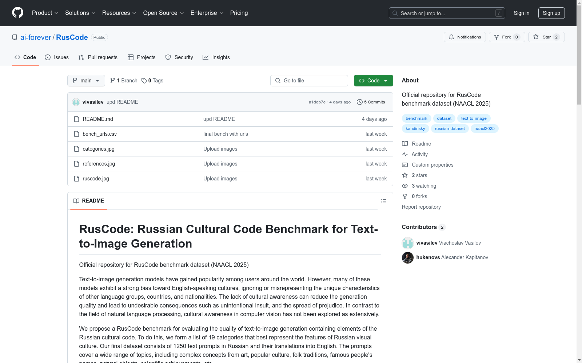Fork the RusCode repository
Viewport: 582px width, 363px height.
coord(507,37)
